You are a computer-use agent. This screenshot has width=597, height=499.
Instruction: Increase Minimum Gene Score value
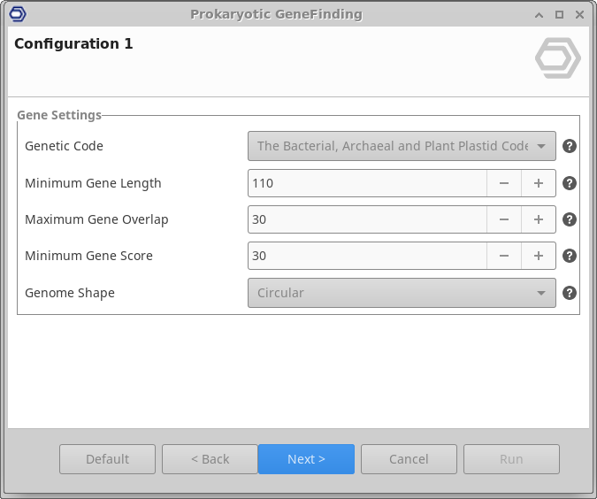(x=538, y=256)
